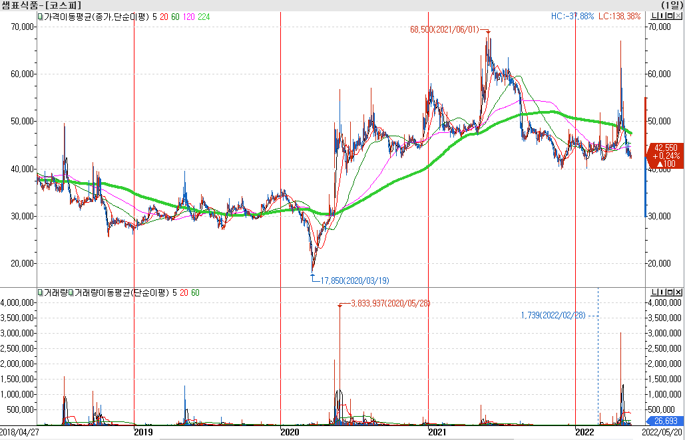
Task: Close the price chart pane
Action: [678, 17]
